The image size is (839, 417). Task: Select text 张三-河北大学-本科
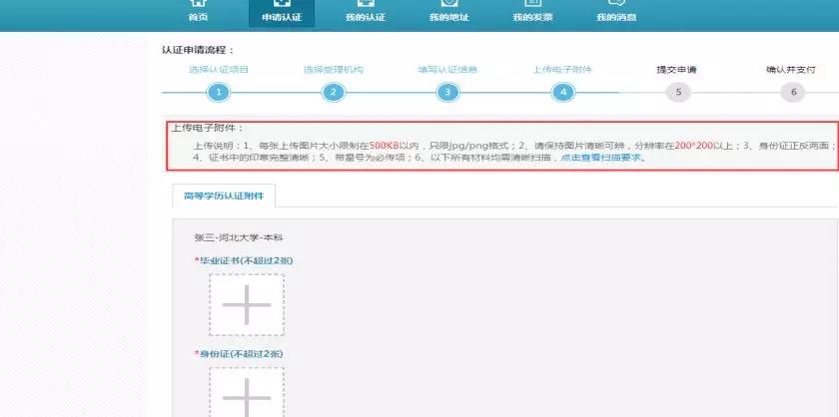click(x=238, y=237)
